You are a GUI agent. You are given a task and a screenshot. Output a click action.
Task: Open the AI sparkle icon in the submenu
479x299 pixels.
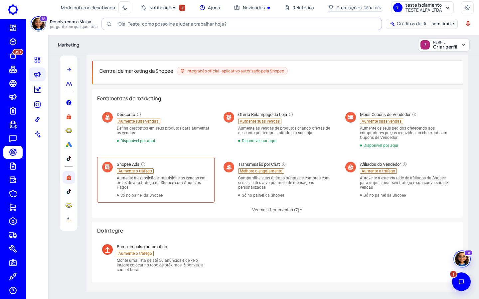tap(37, 134)
